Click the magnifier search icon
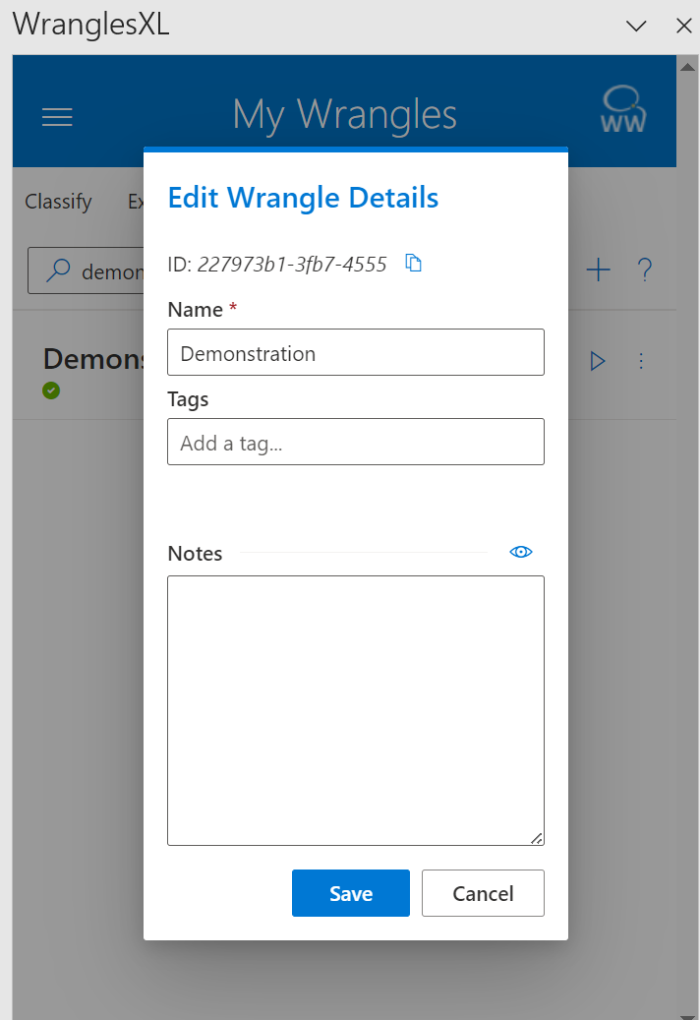Image resolution: width=700 pixels, height=1020 pixels. (60, 270)
